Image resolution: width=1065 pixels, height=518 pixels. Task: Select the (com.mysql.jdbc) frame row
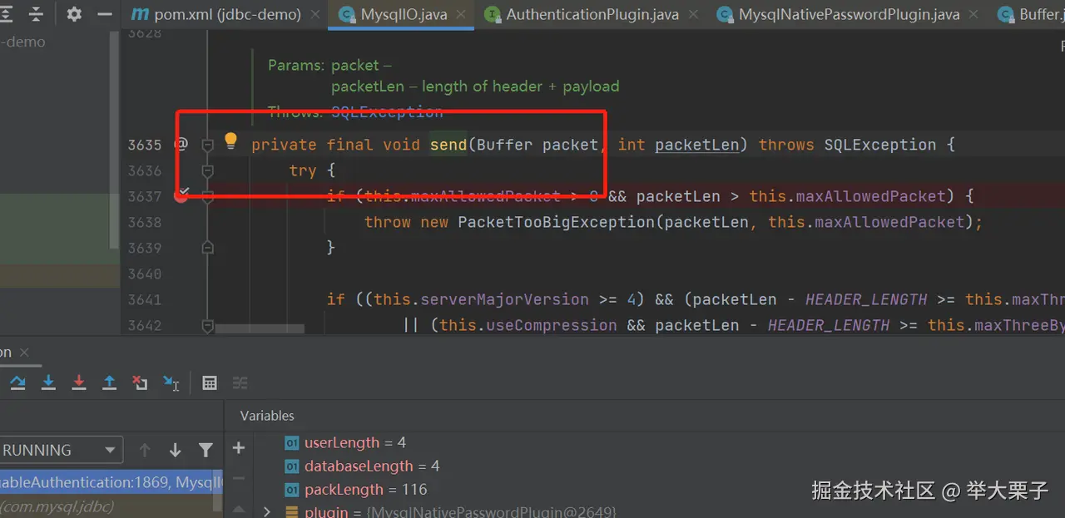111,506
